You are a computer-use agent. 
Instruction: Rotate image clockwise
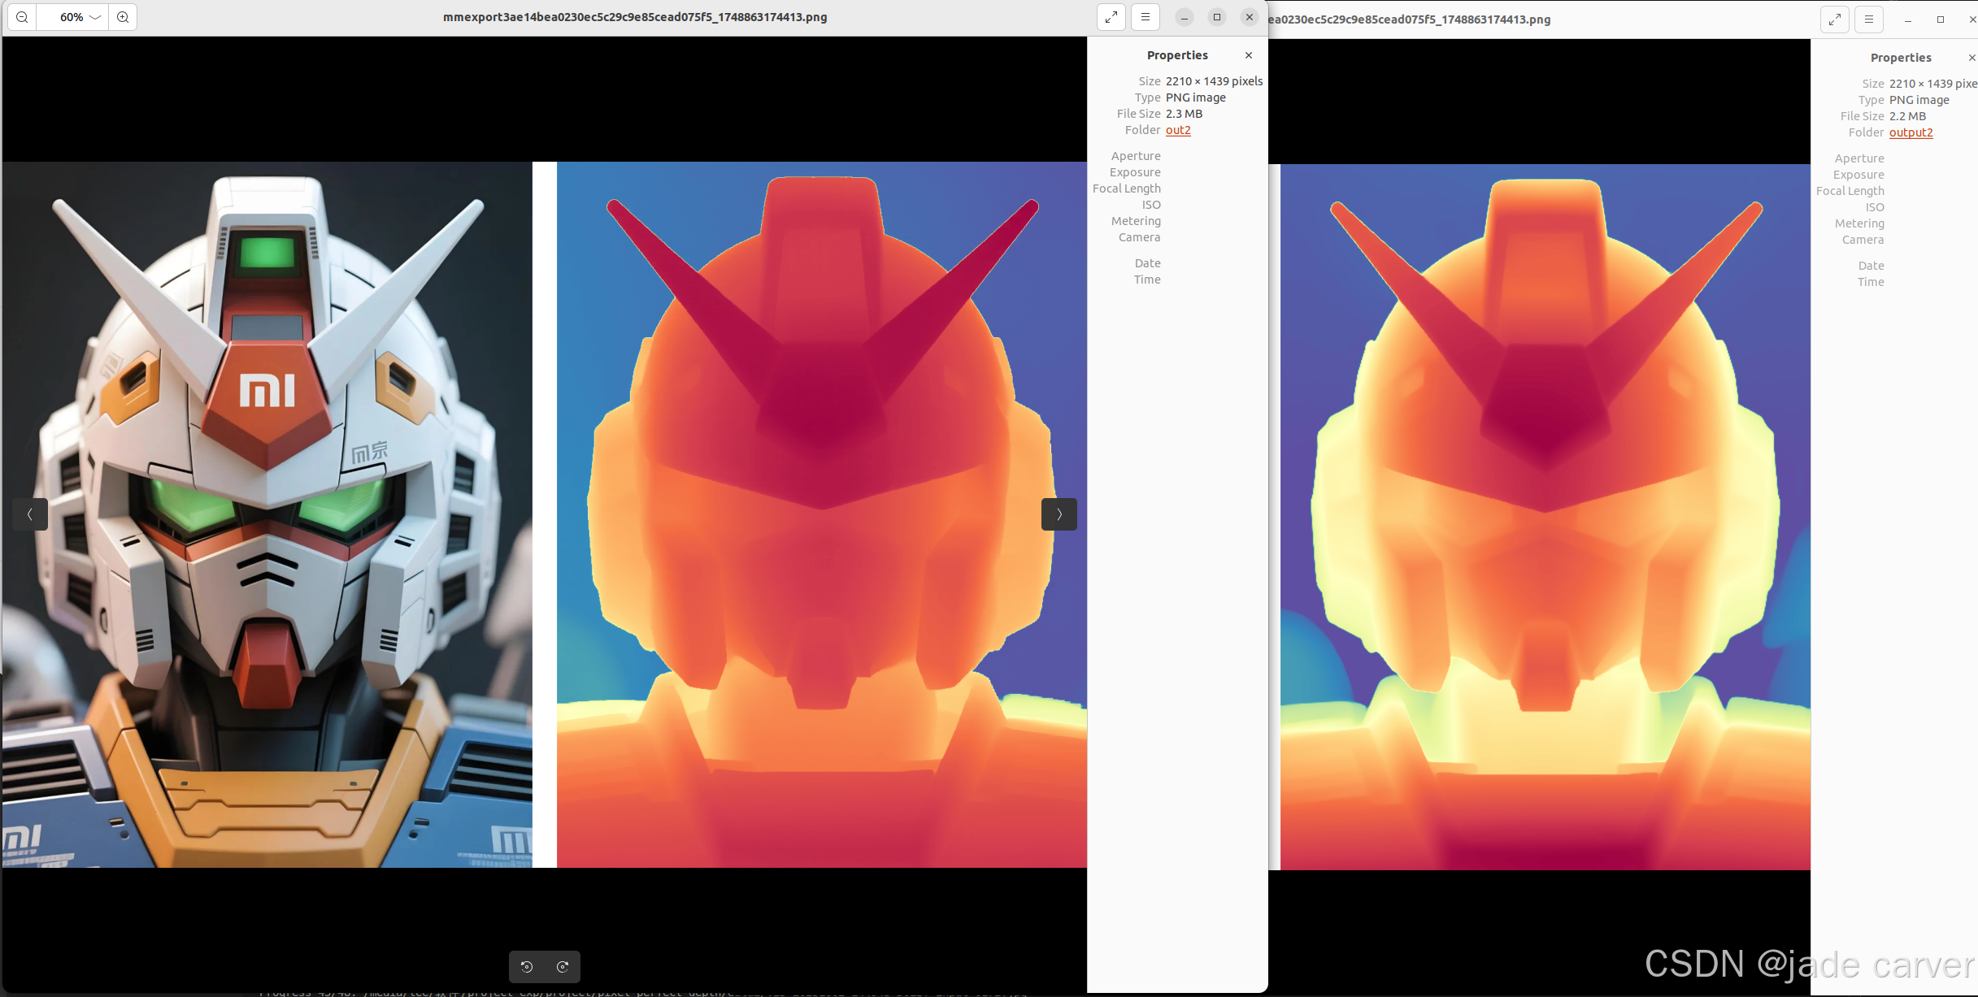pyautogui.click(x=563, y=966)
